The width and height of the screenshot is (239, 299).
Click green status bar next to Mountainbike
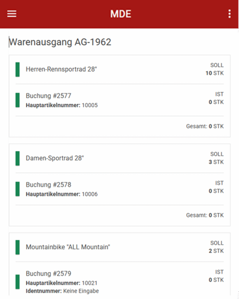pos(17,247)
